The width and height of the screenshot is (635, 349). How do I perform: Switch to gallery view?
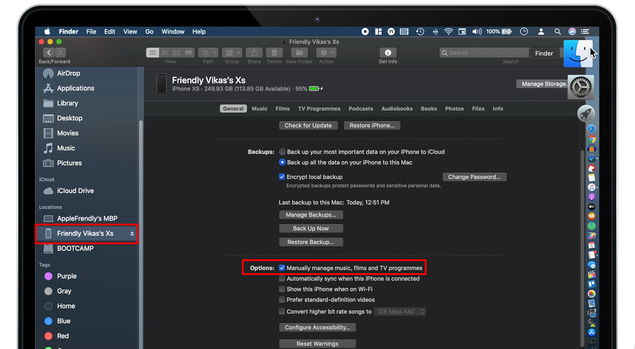188,53
